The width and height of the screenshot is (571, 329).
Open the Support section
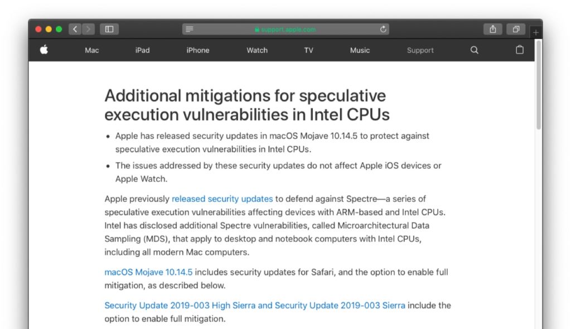coord(420,50)
